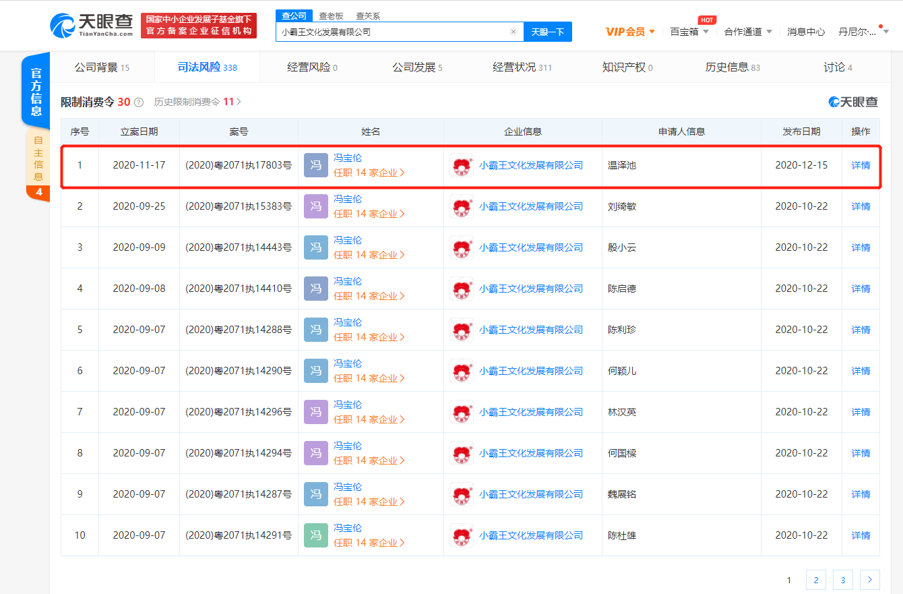903x594 pixels.
Task: Clear the search box using the × icon
Action: [513, 31]
